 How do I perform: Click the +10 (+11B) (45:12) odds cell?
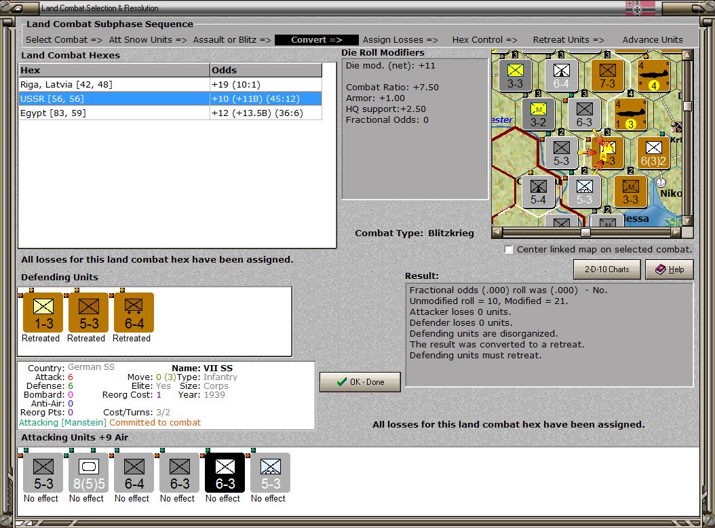[266, 98]
